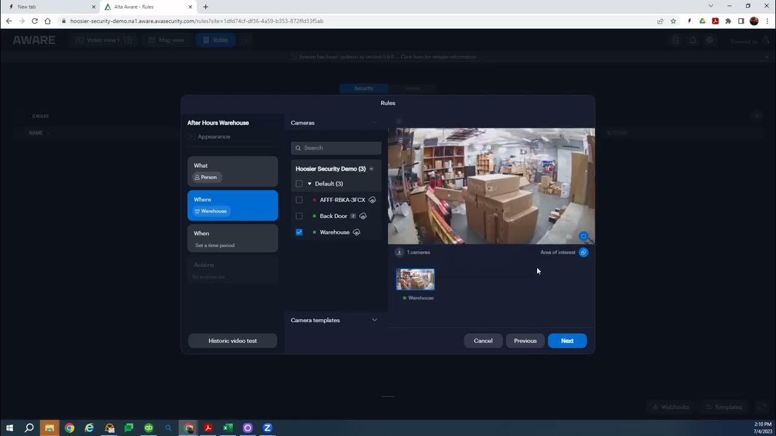This screenshot has width=776, height=436.
Task: Select the Warehouse camera thumbnail
Action: click(415, 279)
